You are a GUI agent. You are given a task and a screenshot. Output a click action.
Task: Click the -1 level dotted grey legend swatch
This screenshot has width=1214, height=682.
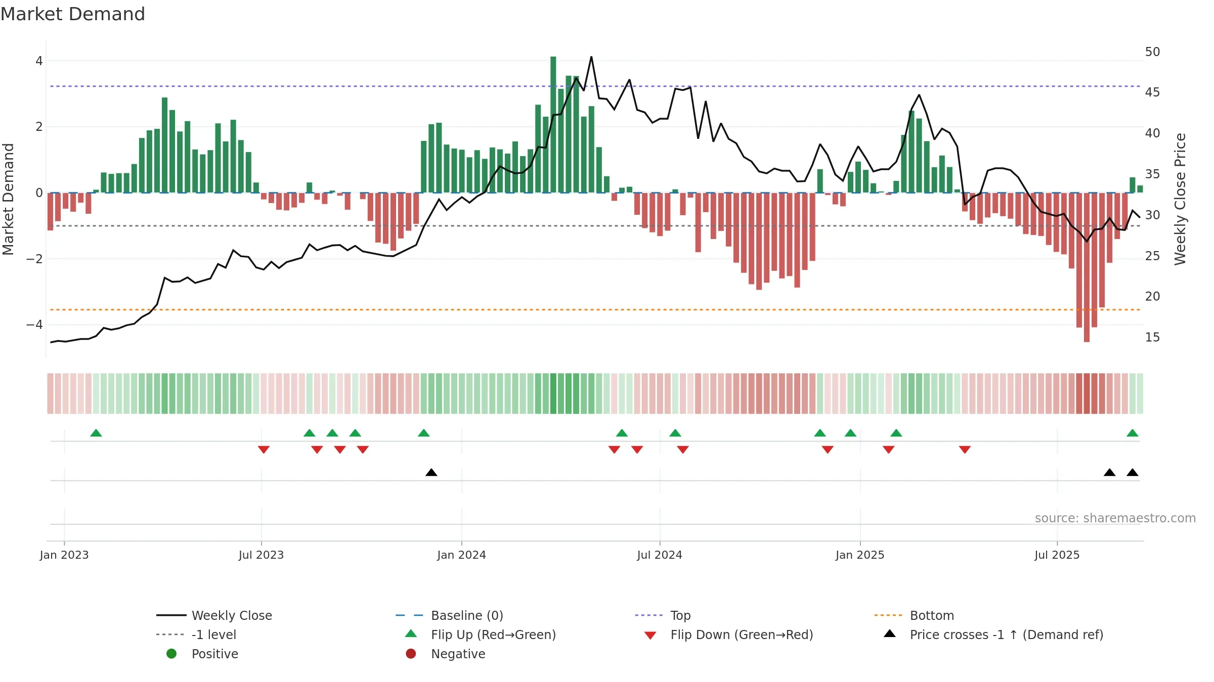point(170,635)
